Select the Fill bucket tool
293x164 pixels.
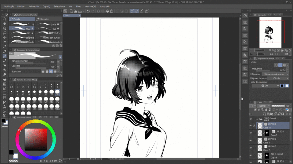point(5,79)
